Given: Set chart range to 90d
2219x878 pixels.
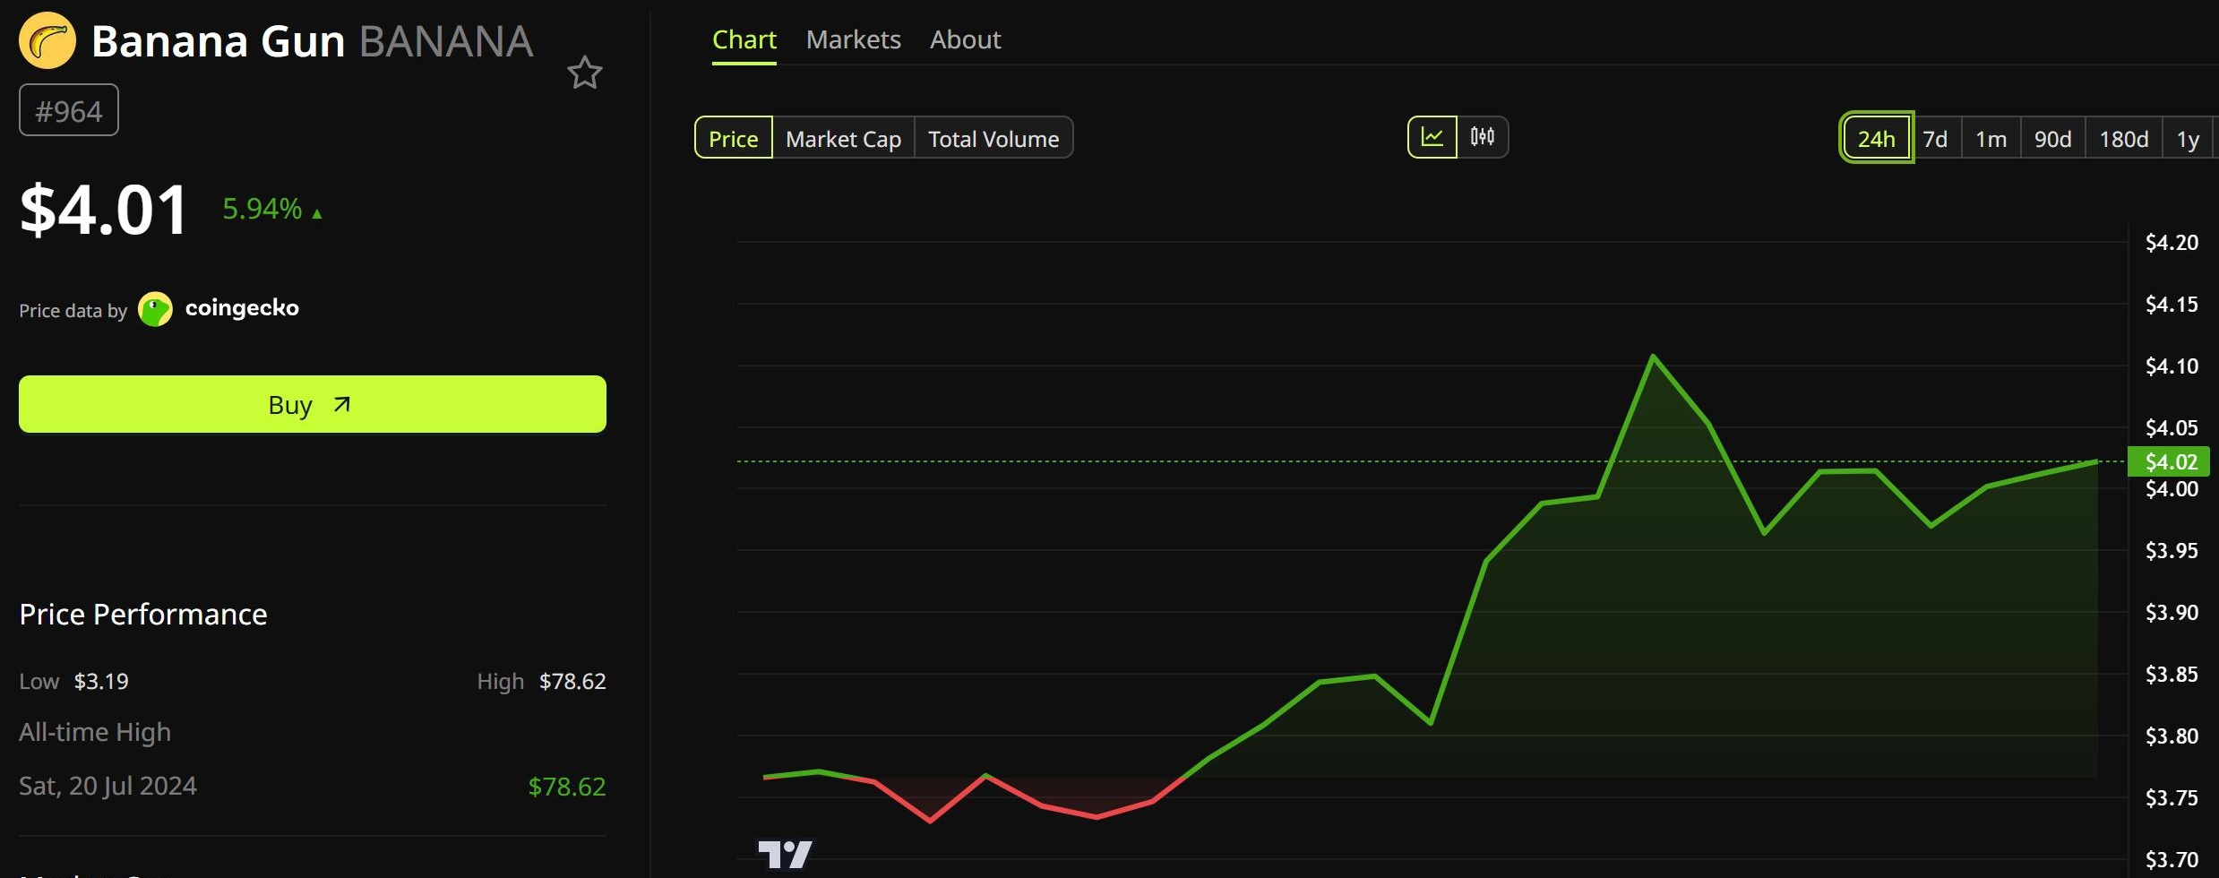Looking at the screenshot, I should (x=2052, y=139).
